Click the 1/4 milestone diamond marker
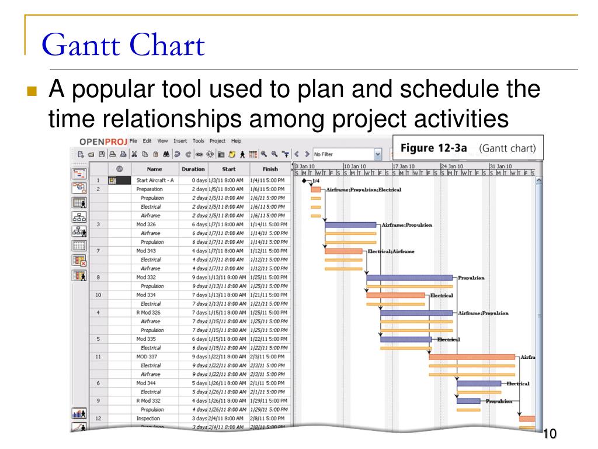 [304, 181]
